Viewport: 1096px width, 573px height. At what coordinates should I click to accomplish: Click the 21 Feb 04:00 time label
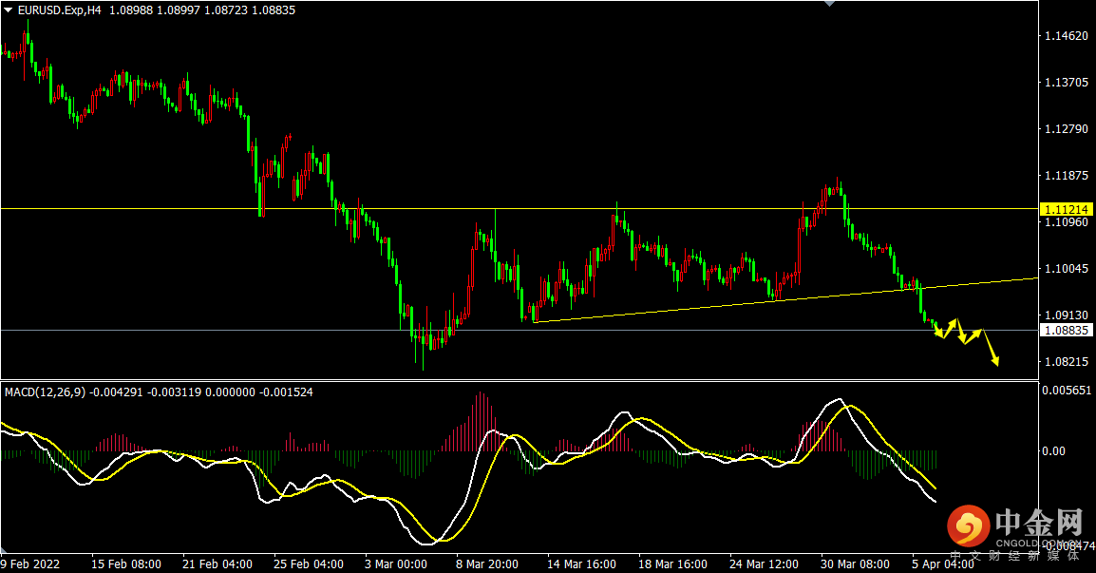pyautogui.click(x=217, y=563)
